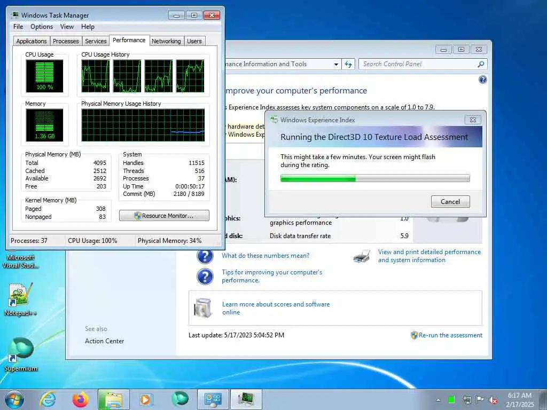547x410 pixels.
Task: Click the Control Panel refresh button
Action: point(348,64)
